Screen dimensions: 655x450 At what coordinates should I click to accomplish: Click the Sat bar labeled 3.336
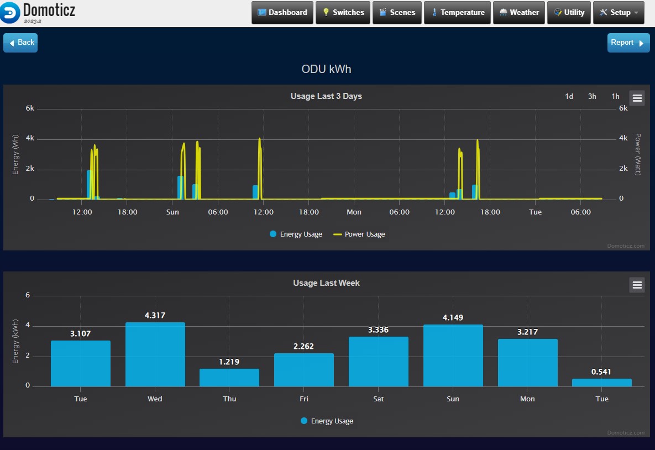coord(379,362)
